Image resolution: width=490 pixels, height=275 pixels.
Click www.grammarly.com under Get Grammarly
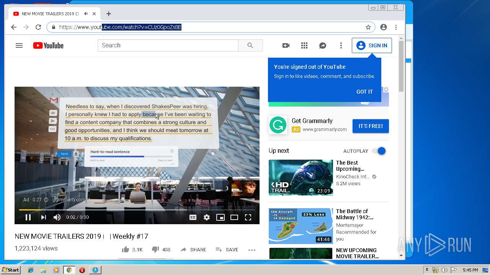(325, 129)
